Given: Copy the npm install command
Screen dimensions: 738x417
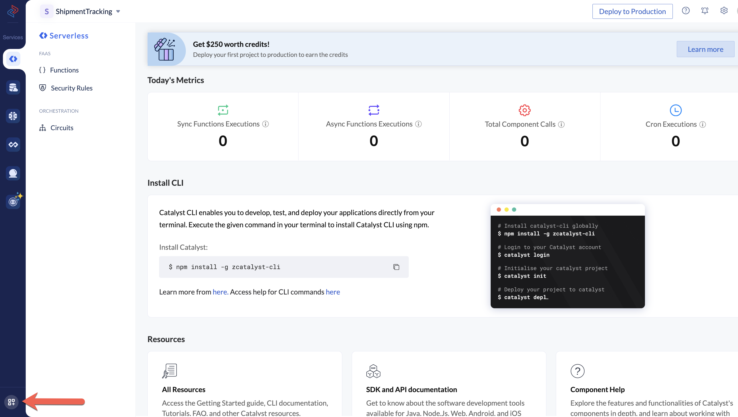Looking at the screenshot, I should (x=396, y=267).
